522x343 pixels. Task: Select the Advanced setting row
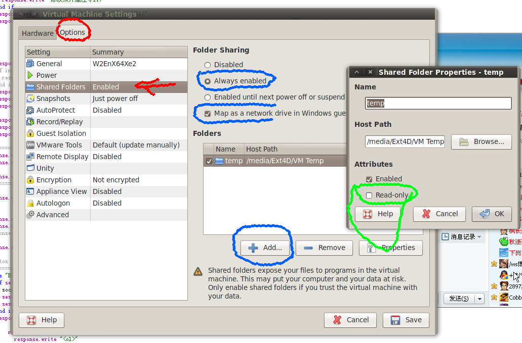pos(106,215)
